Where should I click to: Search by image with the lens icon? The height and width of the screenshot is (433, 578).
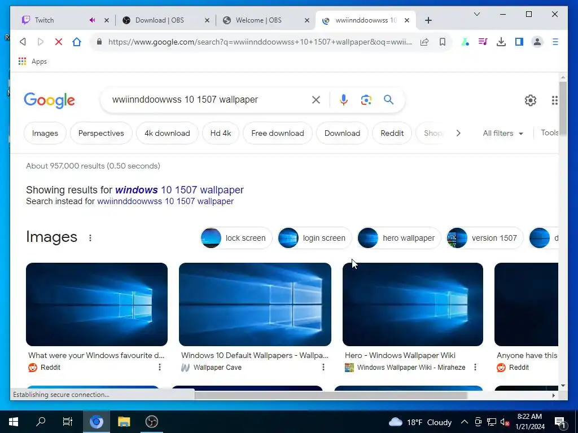[x=366, y=100]
